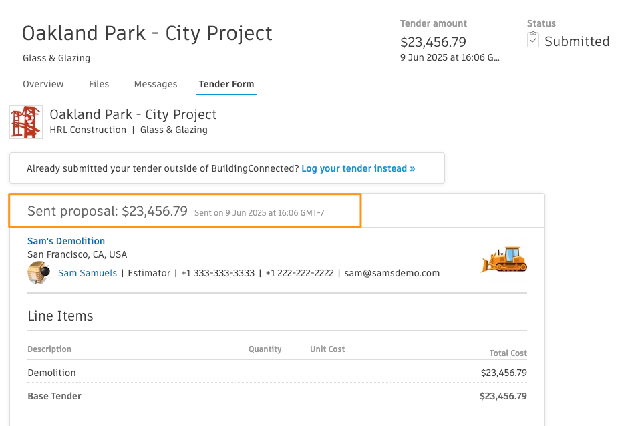Click the project name beside the bridge logo
626x426 pixels.
tap(133, 114)
